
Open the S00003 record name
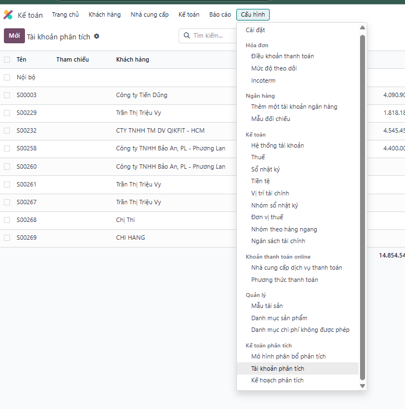(27, 95)
